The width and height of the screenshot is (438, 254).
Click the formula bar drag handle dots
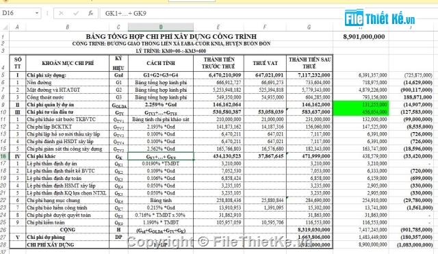47,13
